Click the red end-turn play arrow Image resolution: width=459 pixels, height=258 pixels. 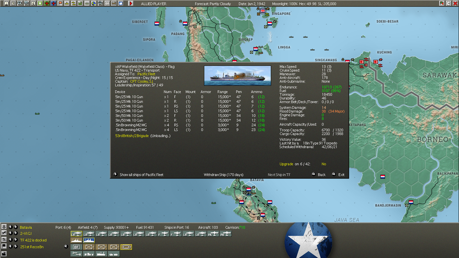pyautogui.click(x=131, y=3)
